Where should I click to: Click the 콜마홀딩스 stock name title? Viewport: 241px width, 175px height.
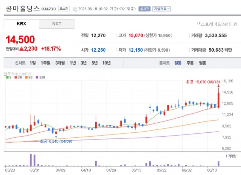22,9
